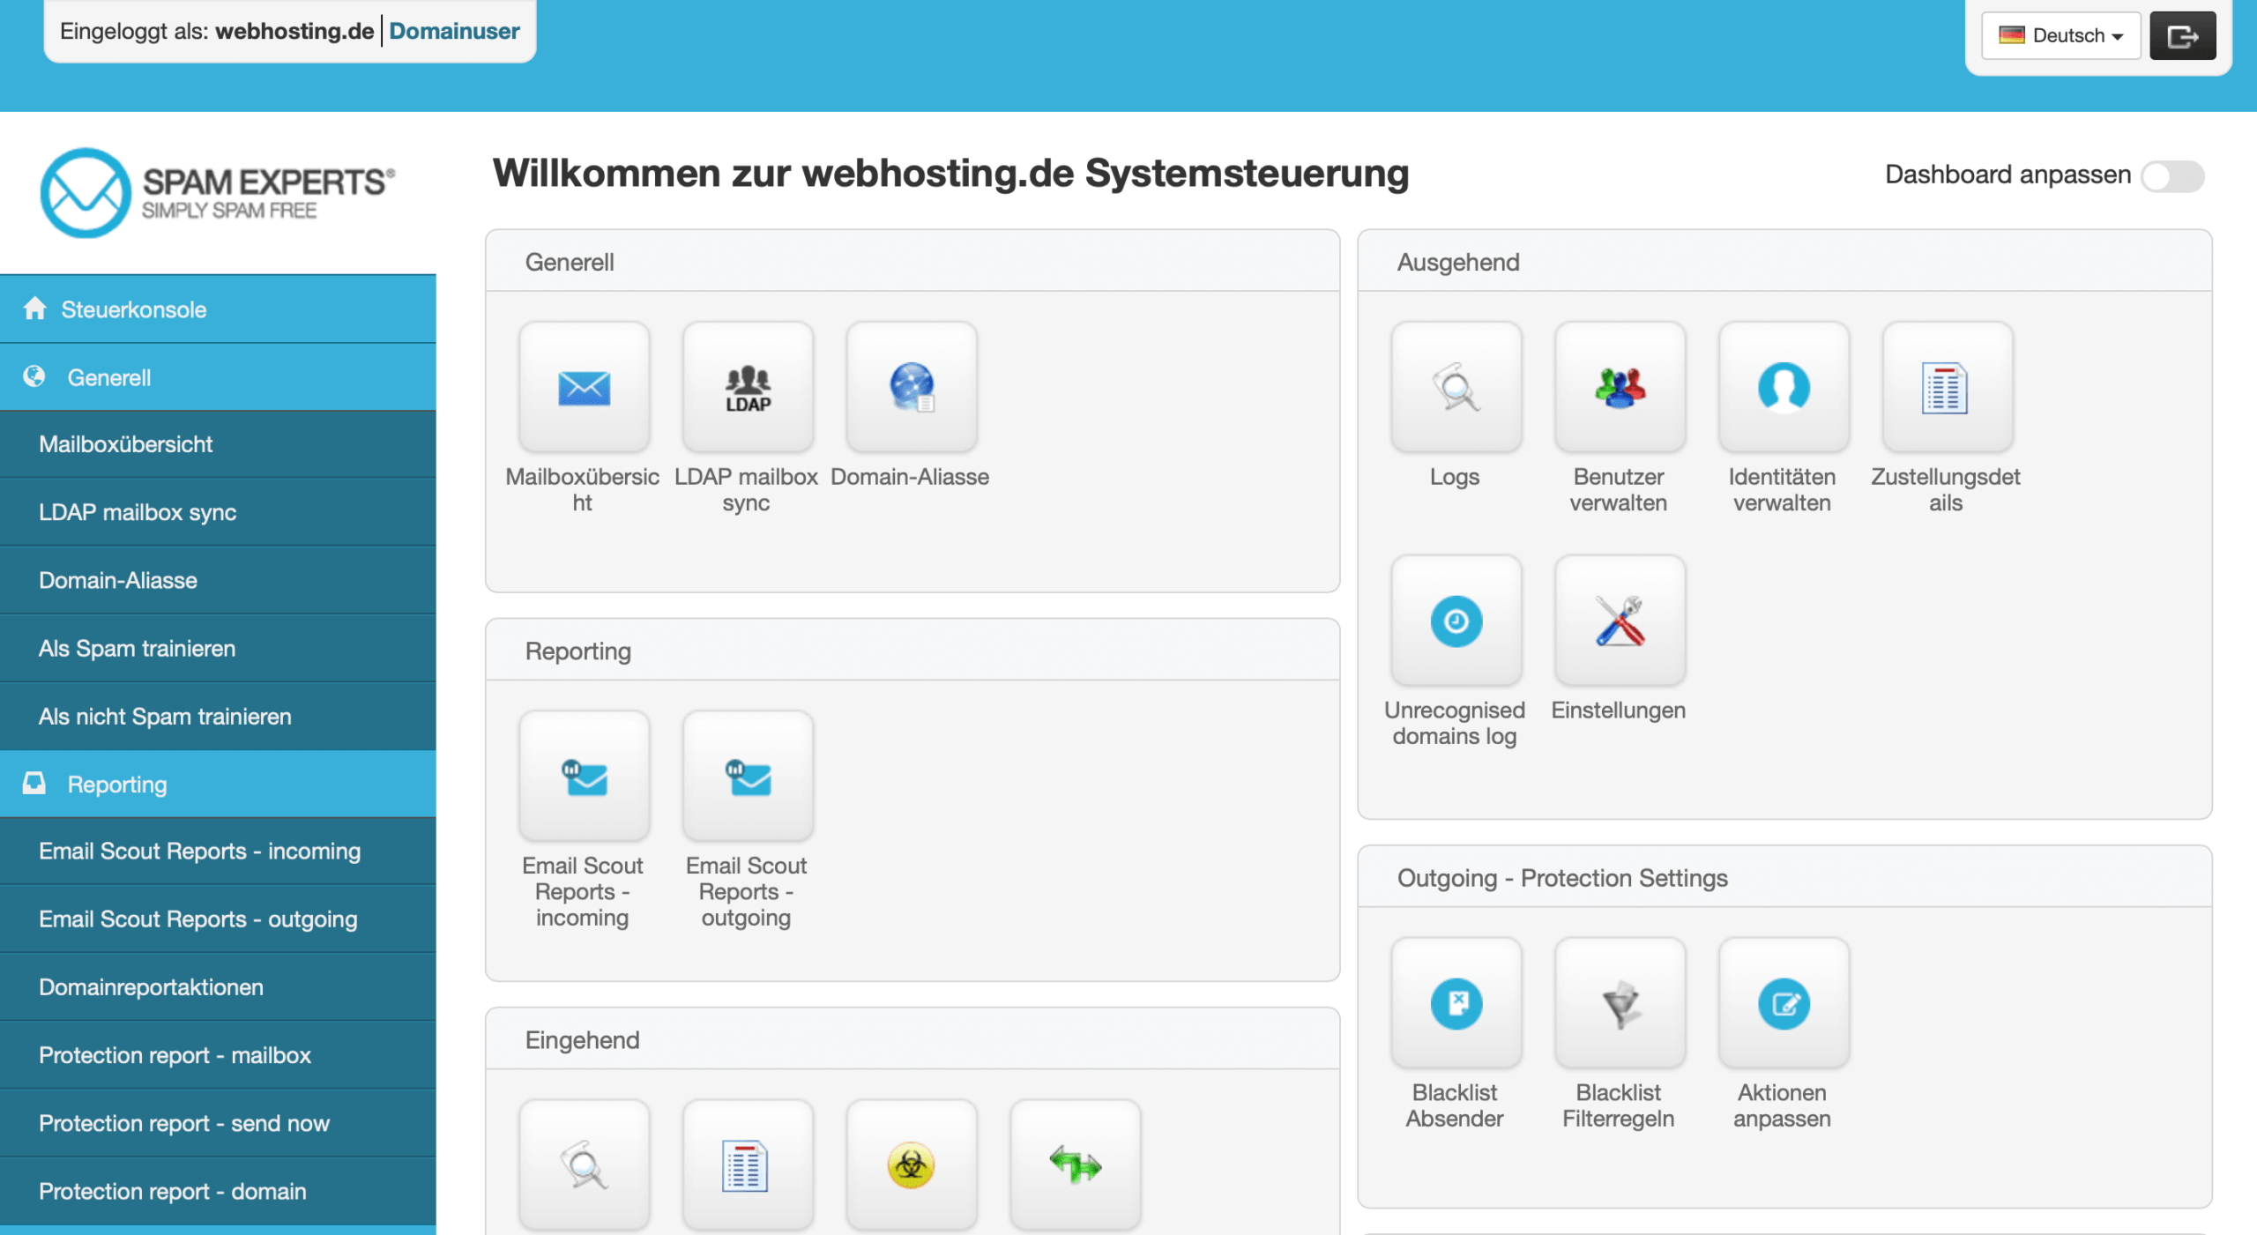
Task: Open the outgoing Logs magnifier icon
Action: coord(1456,387)
